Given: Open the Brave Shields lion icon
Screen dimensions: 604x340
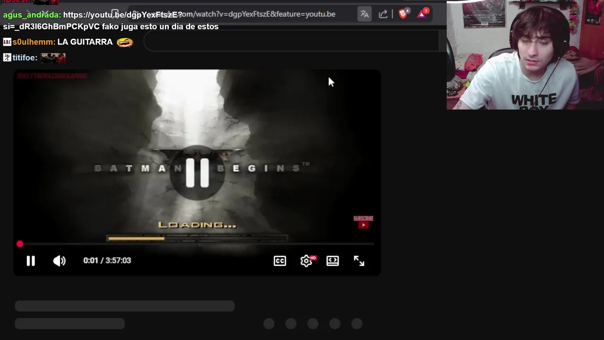Looking at the screenshot, I should tap(403, 14).
